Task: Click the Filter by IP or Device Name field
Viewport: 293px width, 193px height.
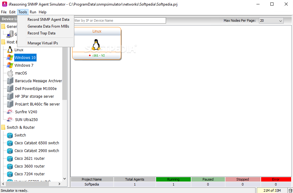Action: coord(120,20)
